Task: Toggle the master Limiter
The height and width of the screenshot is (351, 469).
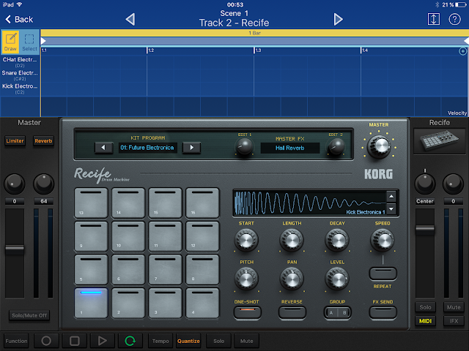Action: (x=15, y=140)
